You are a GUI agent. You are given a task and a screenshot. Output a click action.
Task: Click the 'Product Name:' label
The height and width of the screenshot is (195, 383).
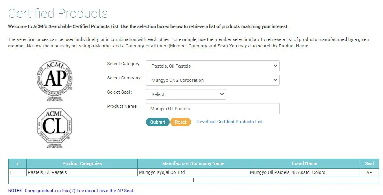click(x=122, y=106)
